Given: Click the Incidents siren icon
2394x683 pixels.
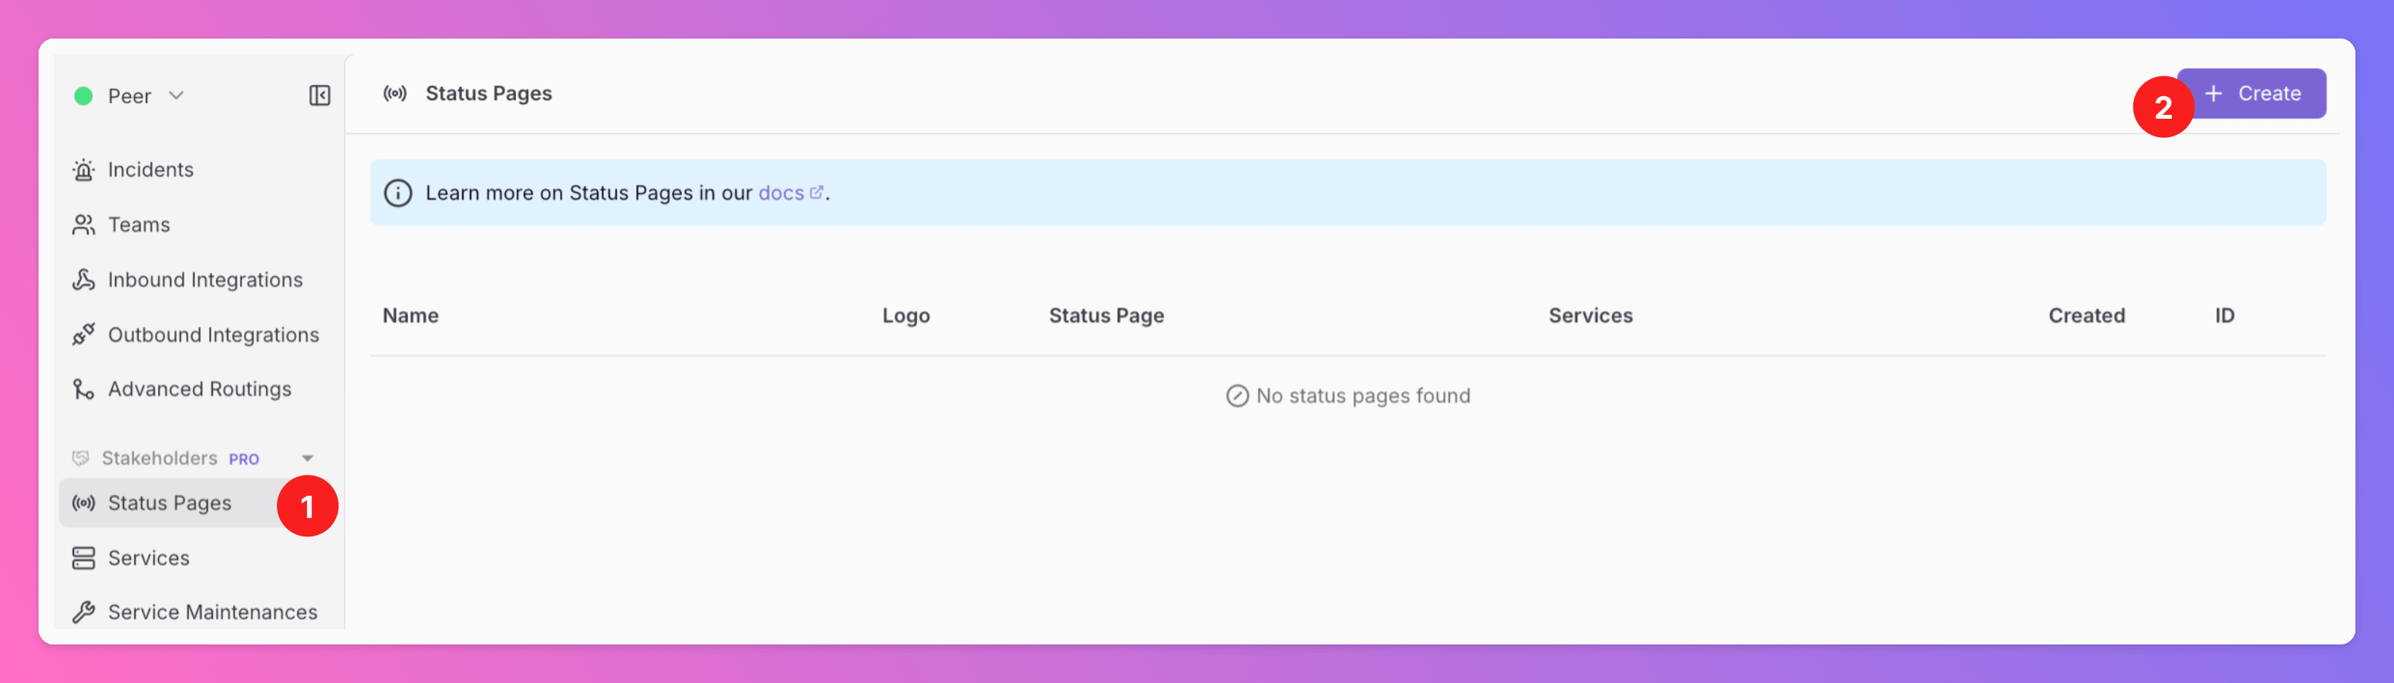Looking at the screenshot, I should 83,170.
